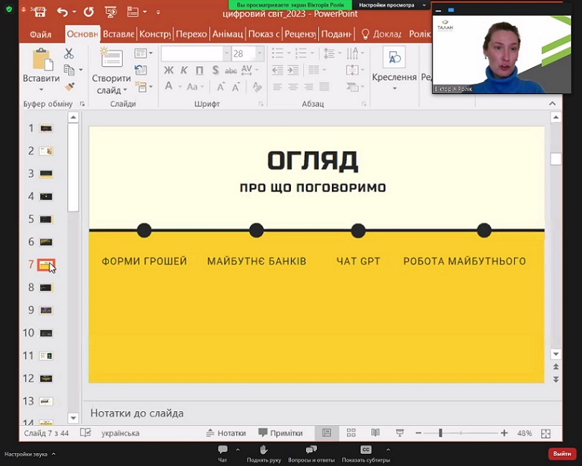This screenshot has height=466, width=582.
Task: Toggle italic К formatting
Action: coord(184,70)
